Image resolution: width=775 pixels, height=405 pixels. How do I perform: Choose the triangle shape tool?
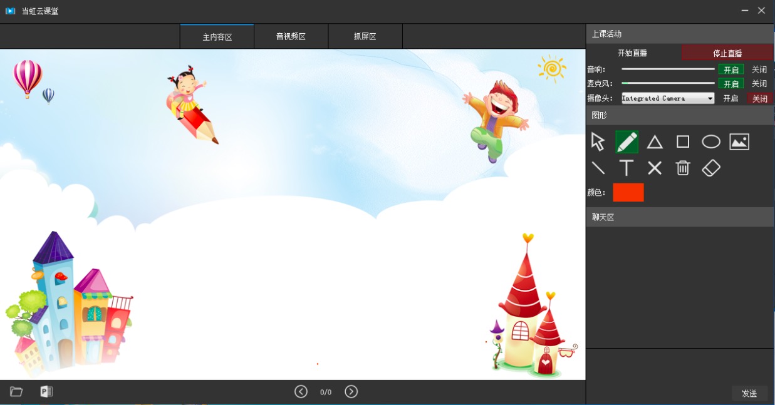[x=655, y=142]
